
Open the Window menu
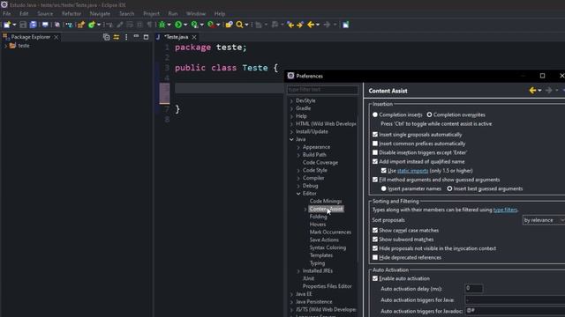[x=196, y=14]
